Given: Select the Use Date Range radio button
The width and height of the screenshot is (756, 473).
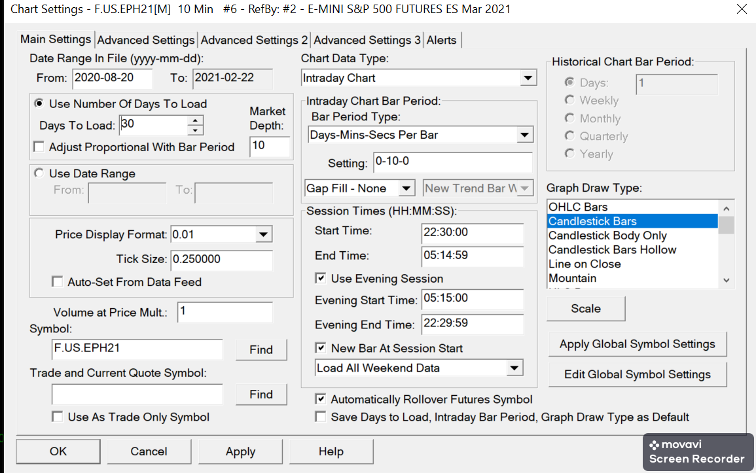Looking at the screenshot, I should point(39,173).
